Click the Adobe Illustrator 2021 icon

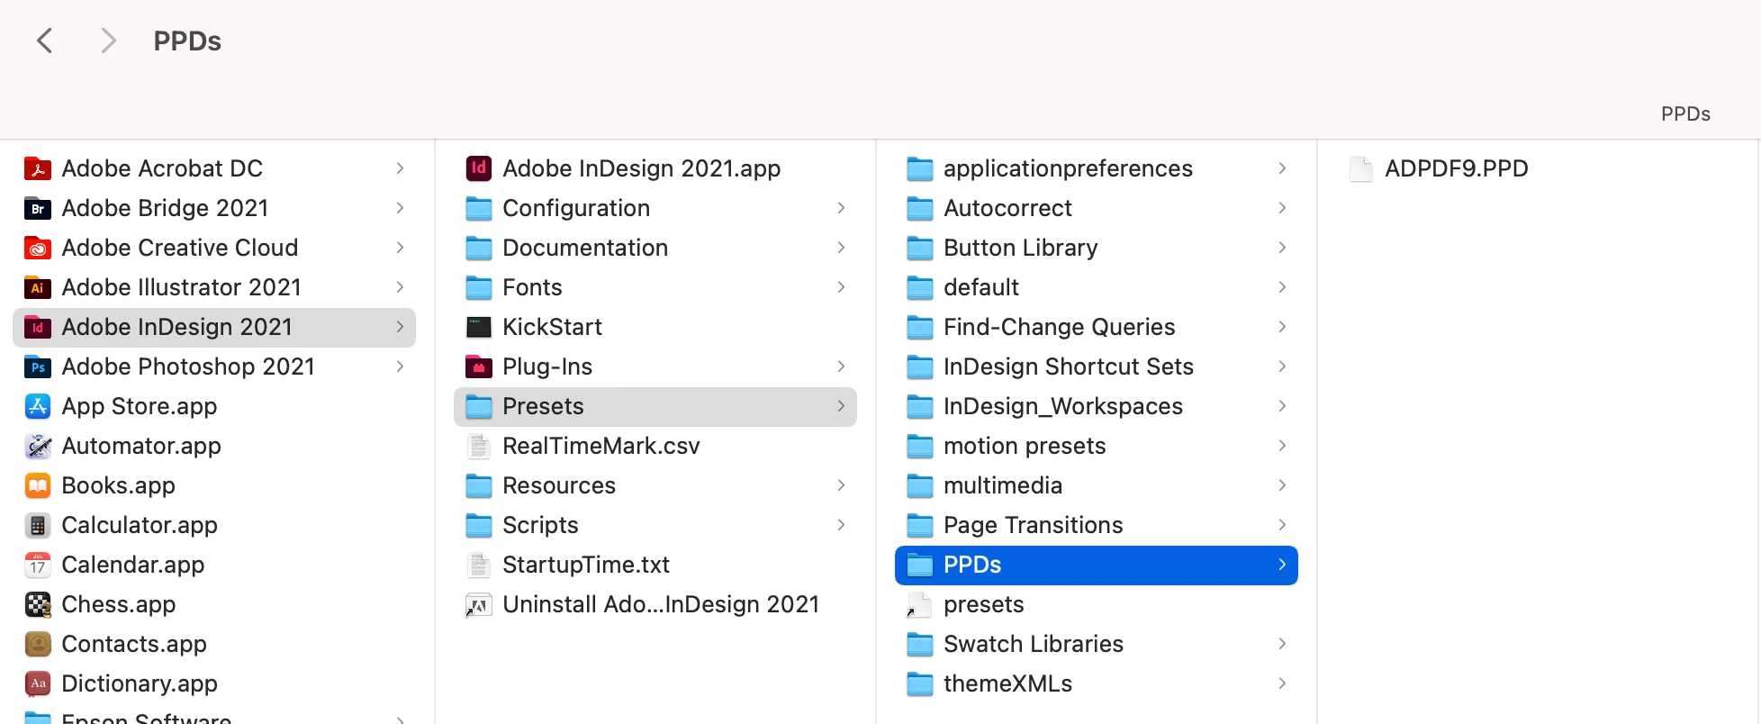37,287
